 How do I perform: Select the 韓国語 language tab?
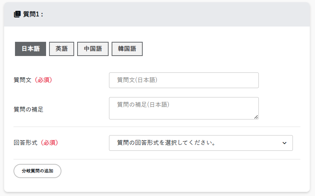tap(127, 49)
